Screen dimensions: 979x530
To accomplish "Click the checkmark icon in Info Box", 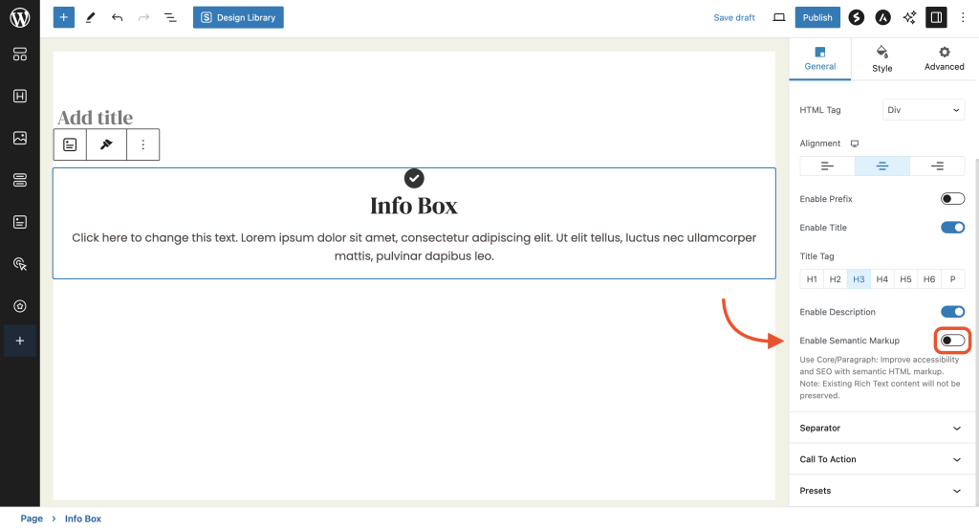I will 414,179.
